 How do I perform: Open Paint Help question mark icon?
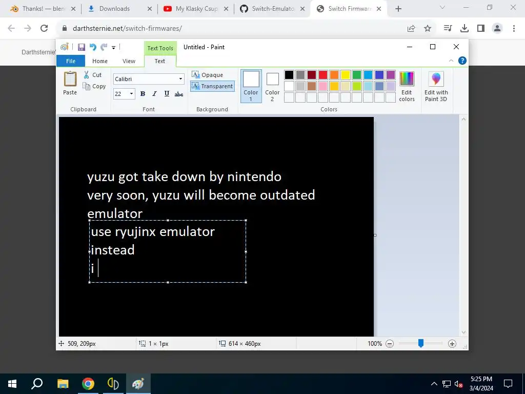462,61
